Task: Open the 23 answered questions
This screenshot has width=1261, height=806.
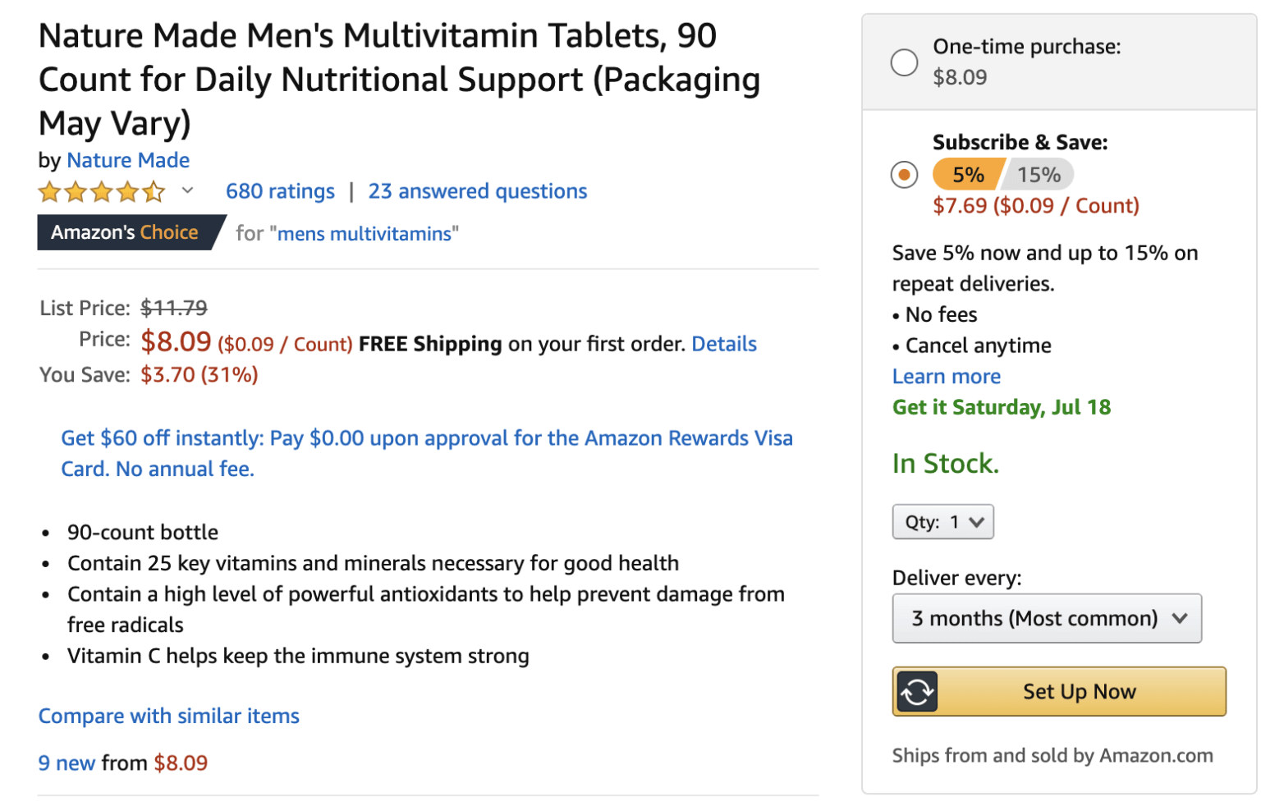Action: (x=478, y=191)
